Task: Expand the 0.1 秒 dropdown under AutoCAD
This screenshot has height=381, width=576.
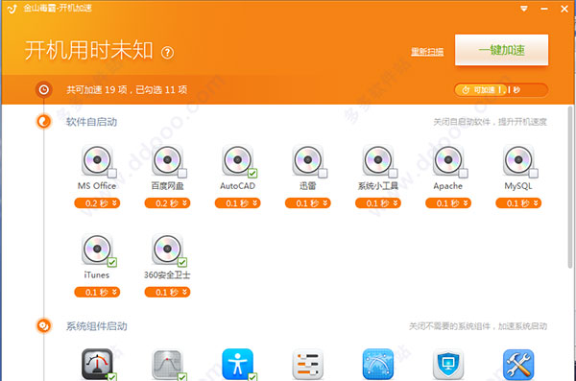Action: pos(237,203)
